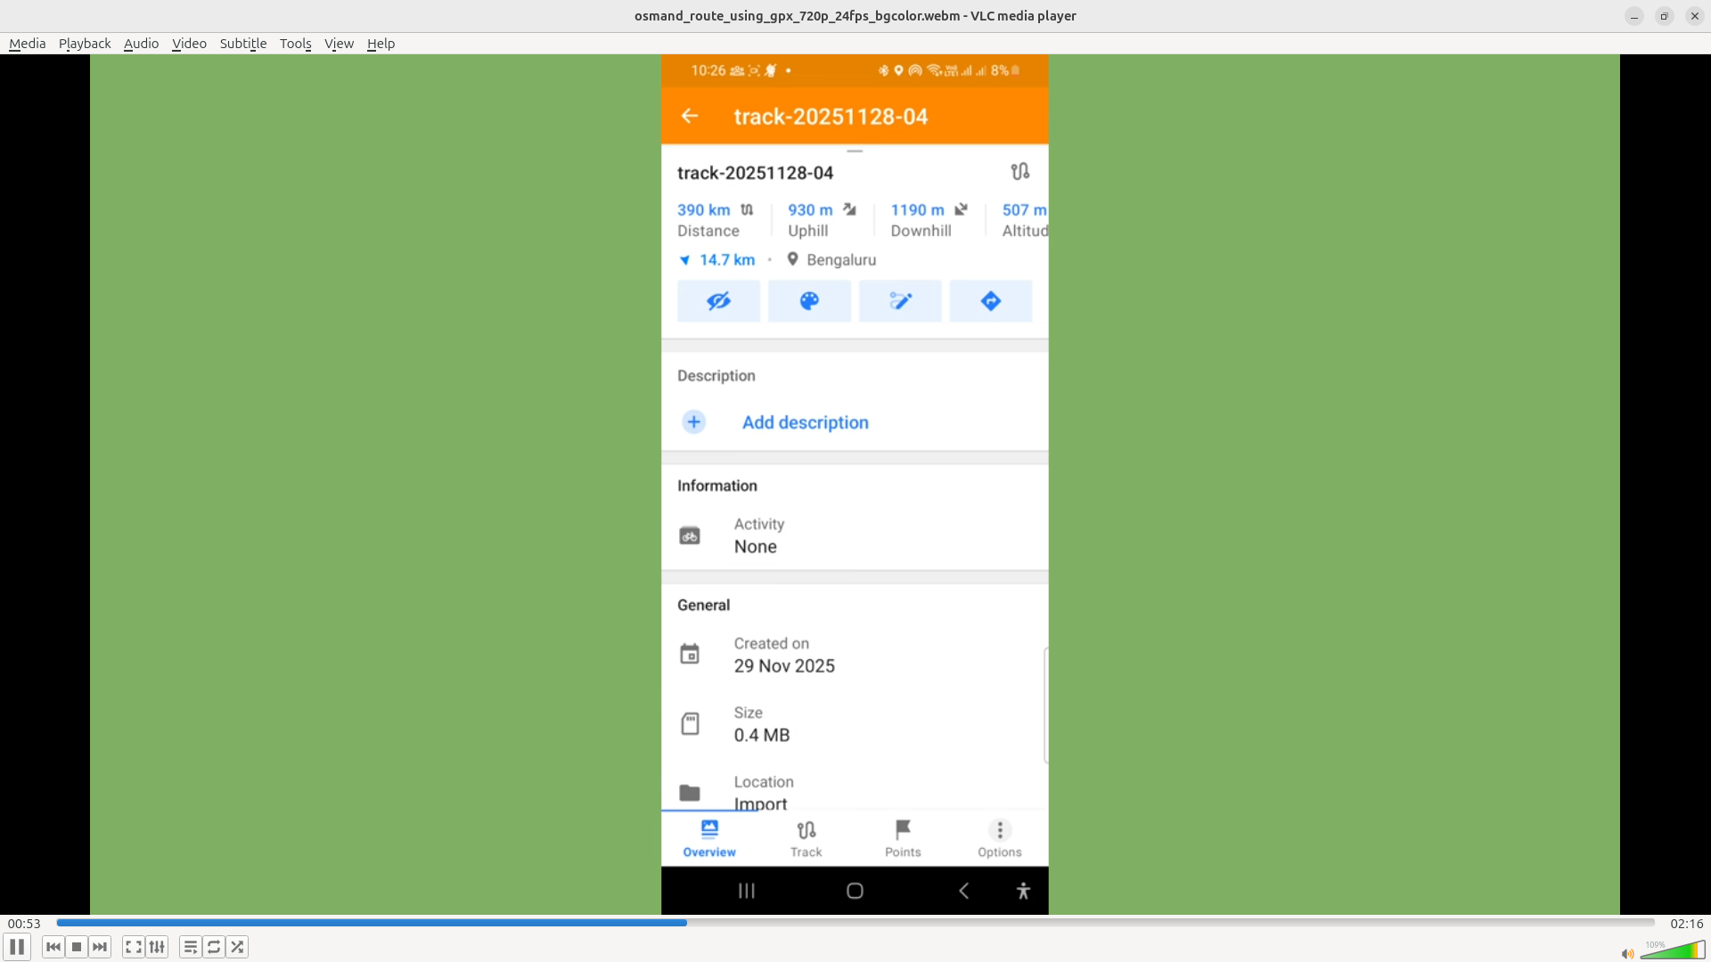Open the Options tab
1711x962 pixels.
1000,838
